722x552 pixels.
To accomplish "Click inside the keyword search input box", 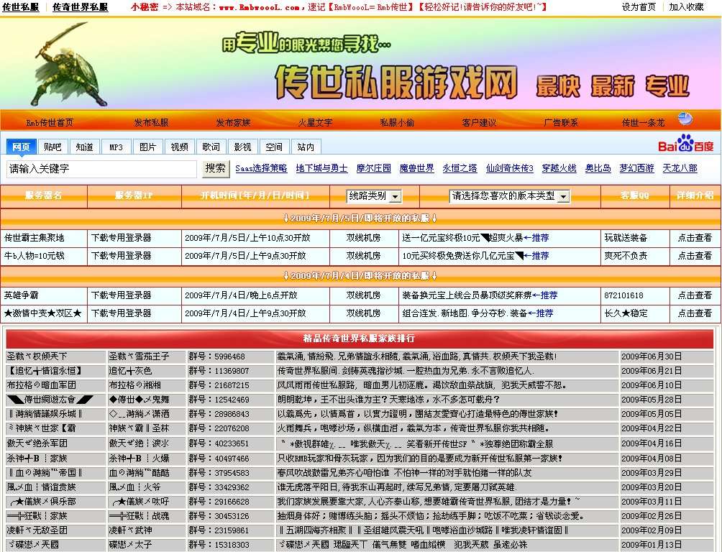I will (x=101, y=169).
